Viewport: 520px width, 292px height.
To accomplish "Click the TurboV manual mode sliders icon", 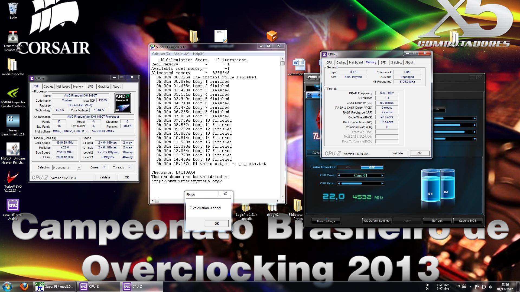I will tap(310, 95).
